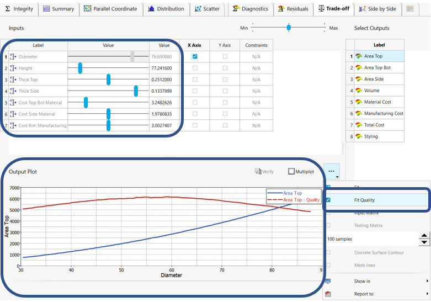The width and height of the screenshot is (431, 302).
Task: Select the Manufacturing Cost output label
Action: tap(384, 114)
